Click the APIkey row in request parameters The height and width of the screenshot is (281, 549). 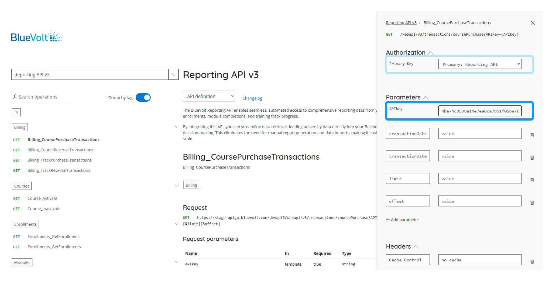point(280,264)
